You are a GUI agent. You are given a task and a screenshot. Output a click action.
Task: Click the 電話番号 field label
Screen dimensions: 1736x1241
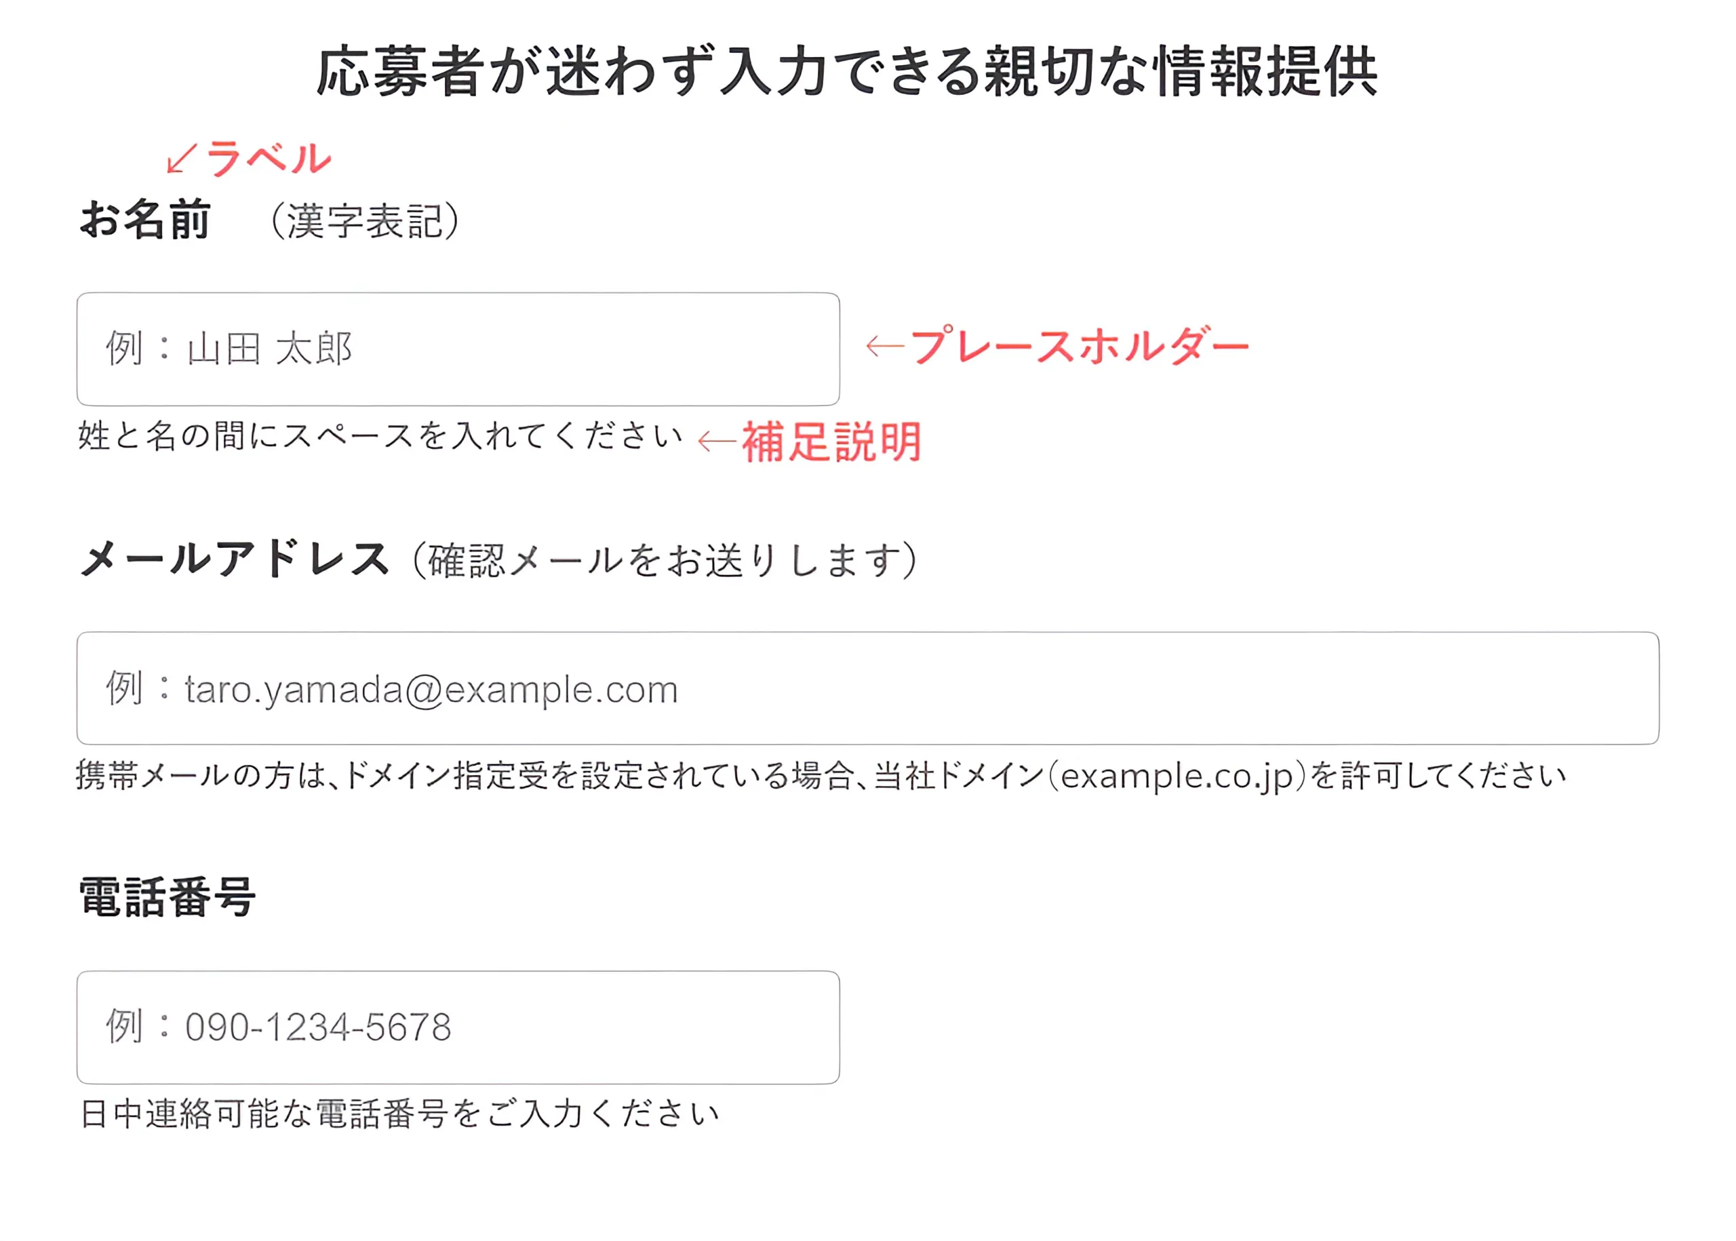click(x=167, y=897)
